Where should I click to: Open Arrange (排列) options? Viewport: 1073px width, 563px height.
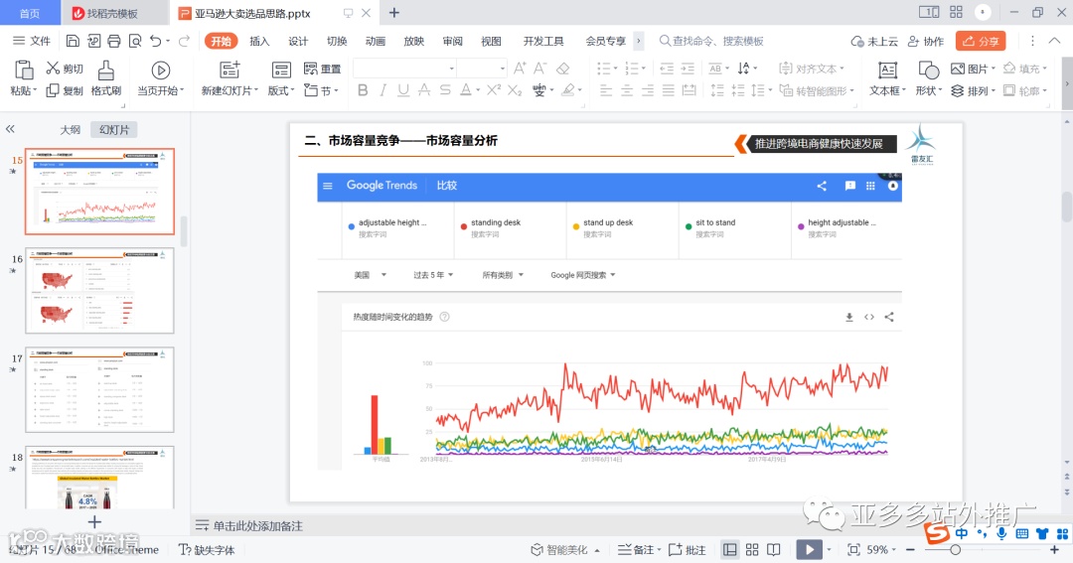click(972, 90)
